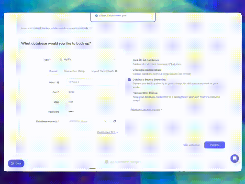Expand the Certificate / TLS section
The height and width of the screenshot is (184, 245).
[x=108, y=132]
